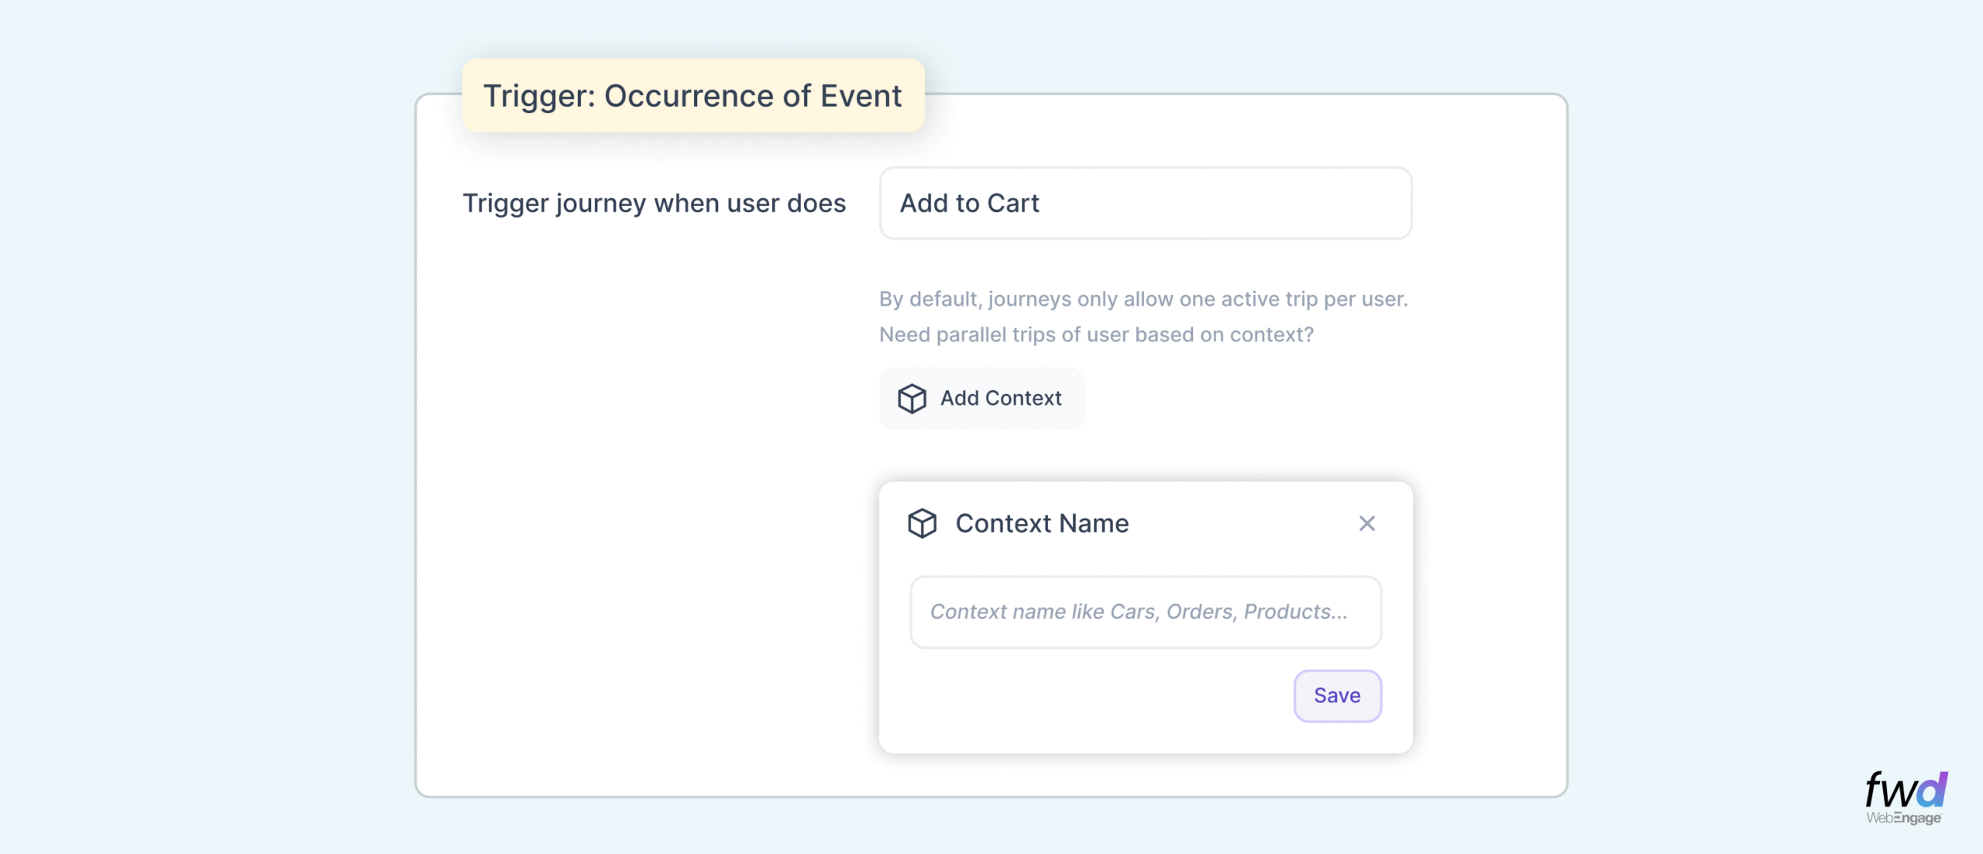Viewport: 1983px width, 854px height.
Task: Click the word 'Context' in the popup header
Action: tap(1003, 523)
